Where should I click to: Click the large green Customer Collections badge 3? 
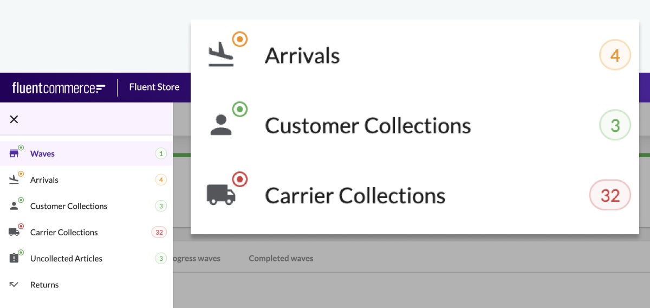pyautogui.click(x=615, y=125)
